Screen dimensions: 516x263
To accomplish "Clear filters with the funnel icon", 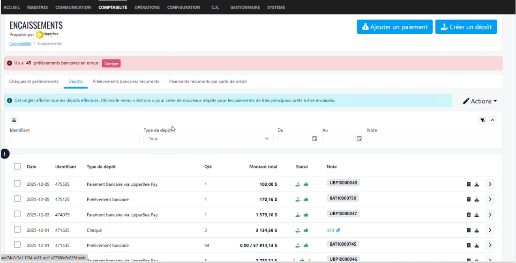I will pyautogui.click(x=482, y=120).
